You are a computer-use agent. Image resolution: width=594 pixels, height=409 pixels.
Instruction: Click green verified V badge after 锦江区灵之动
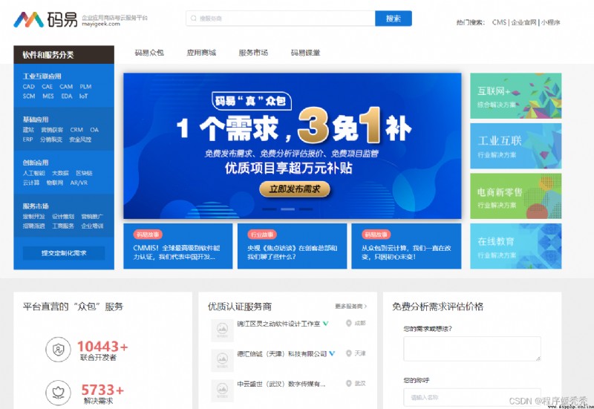pos(325,324)
